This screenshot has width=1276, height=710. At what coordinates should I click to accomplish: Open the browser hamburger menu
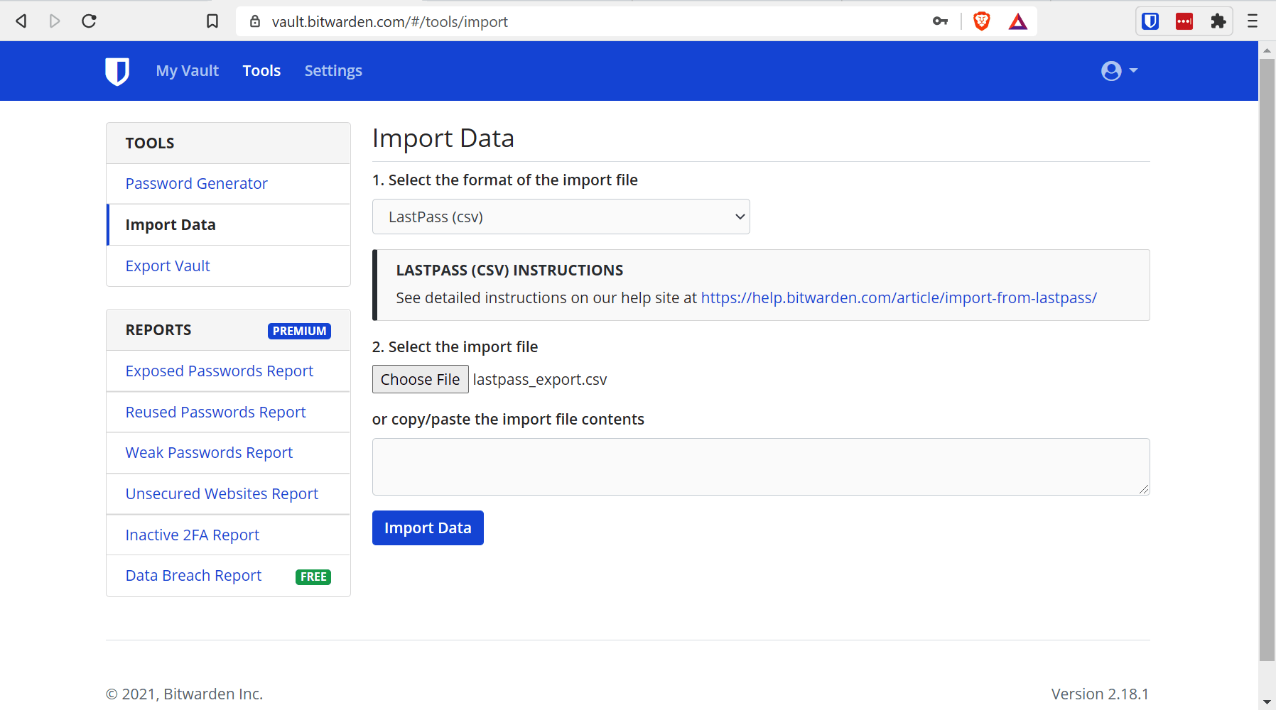click(x=1252, y=21)
